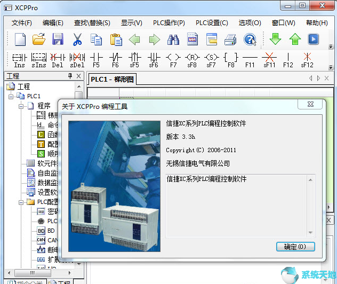Close the 工程 side panel

pos(79,76)
